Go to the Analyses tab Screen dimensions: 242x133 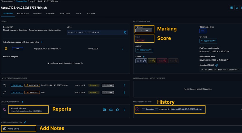pyautogui.click(x=51, y=14)
